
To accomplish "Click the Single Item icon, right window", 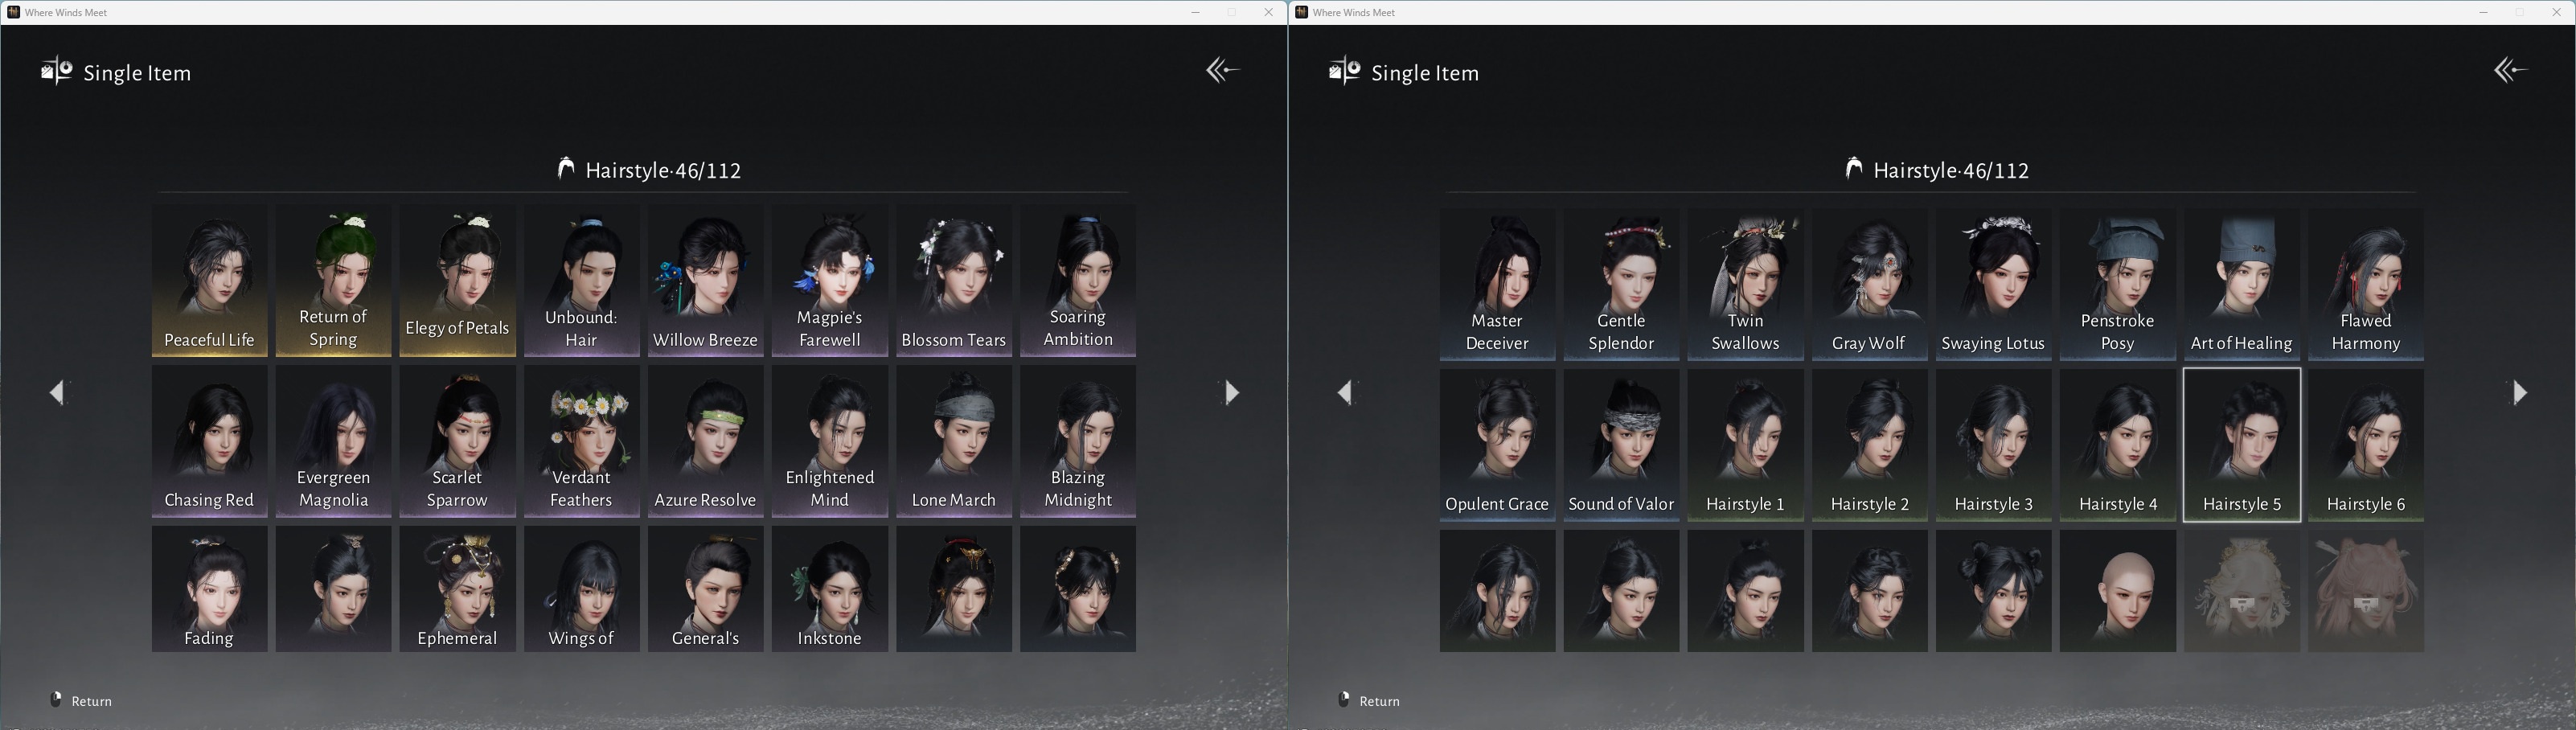I will coord(1344,71).
